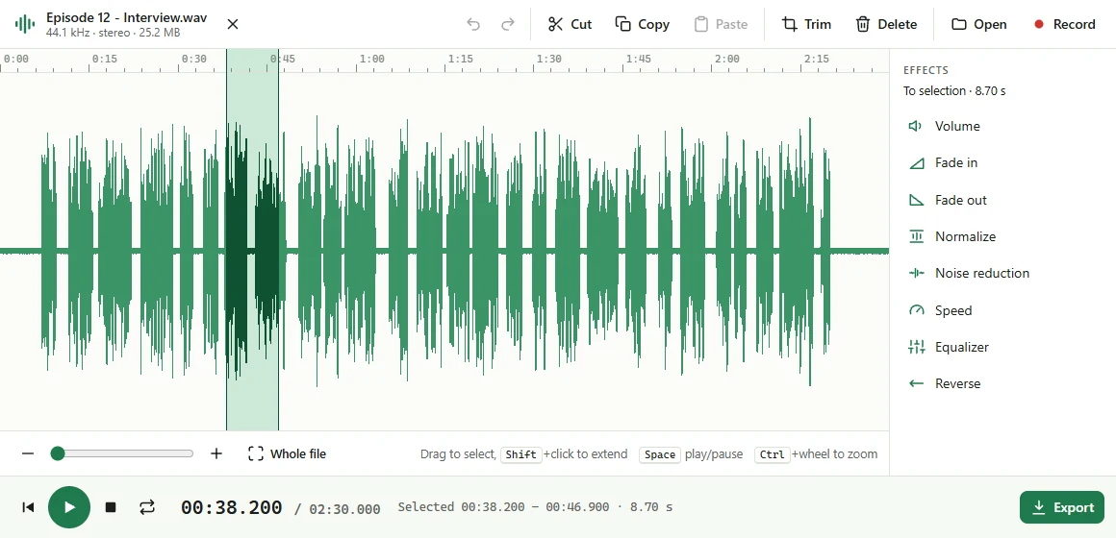
Task: Click the To selection · 8.70 s label
Action: pos(954,91)
